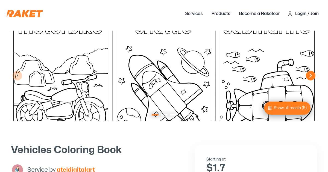Open the Products menu
The image size is (328, 172).
point(221,13)
